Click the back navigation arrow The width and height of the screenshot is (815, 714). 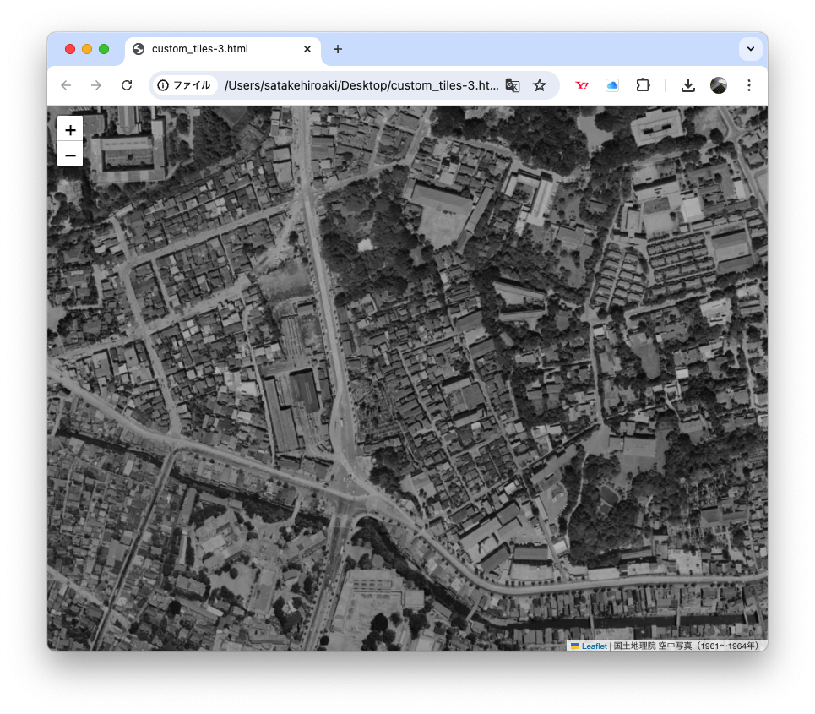coord(66,85)
